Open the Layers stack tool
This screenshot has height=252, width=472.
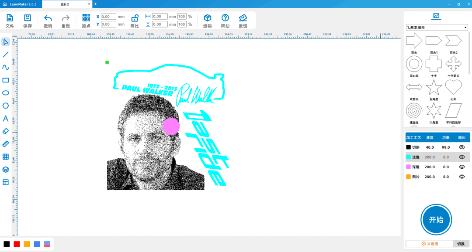click(x=6, y=169)
